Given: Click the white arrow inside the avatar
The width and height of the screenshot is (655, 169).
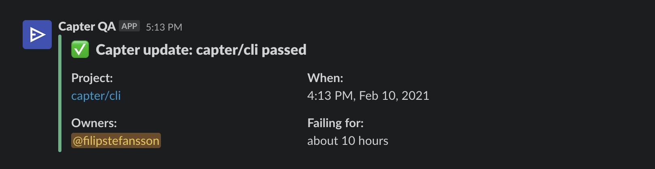Looking at the screenshot, I should coord(38,35).
